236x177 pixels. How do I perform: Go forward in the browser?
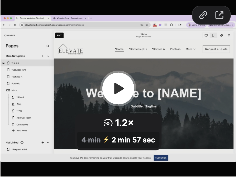click(9, 25)
